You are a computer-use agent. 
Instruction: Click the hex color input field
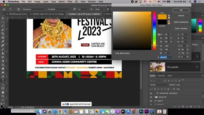[166, 57]
